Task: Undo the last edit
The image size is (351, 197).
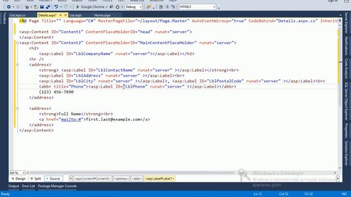Action: pyautogui.click(x=56, y=7)
